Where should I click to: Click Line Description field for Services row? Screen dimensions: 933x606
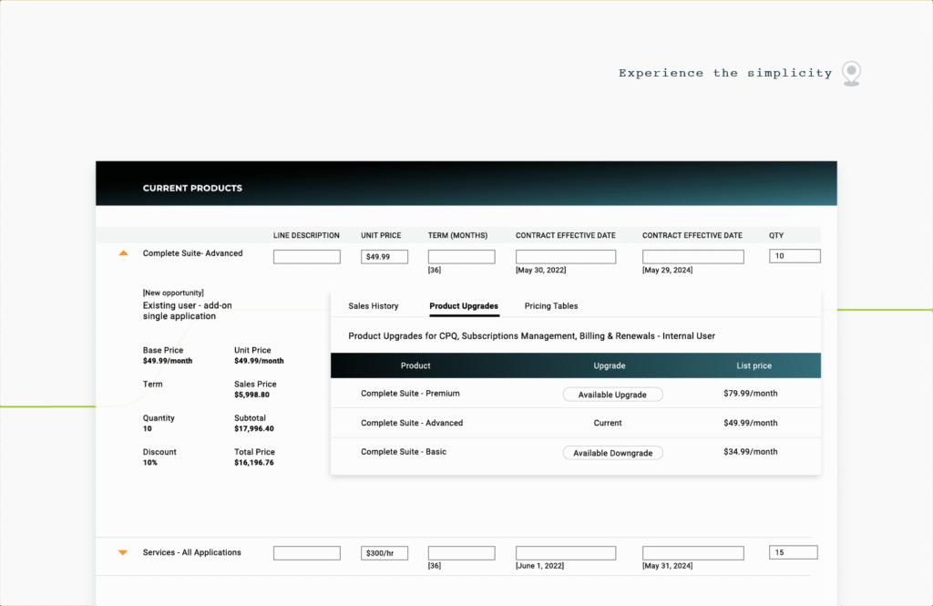pyautogui.click(x=307, y=553)
